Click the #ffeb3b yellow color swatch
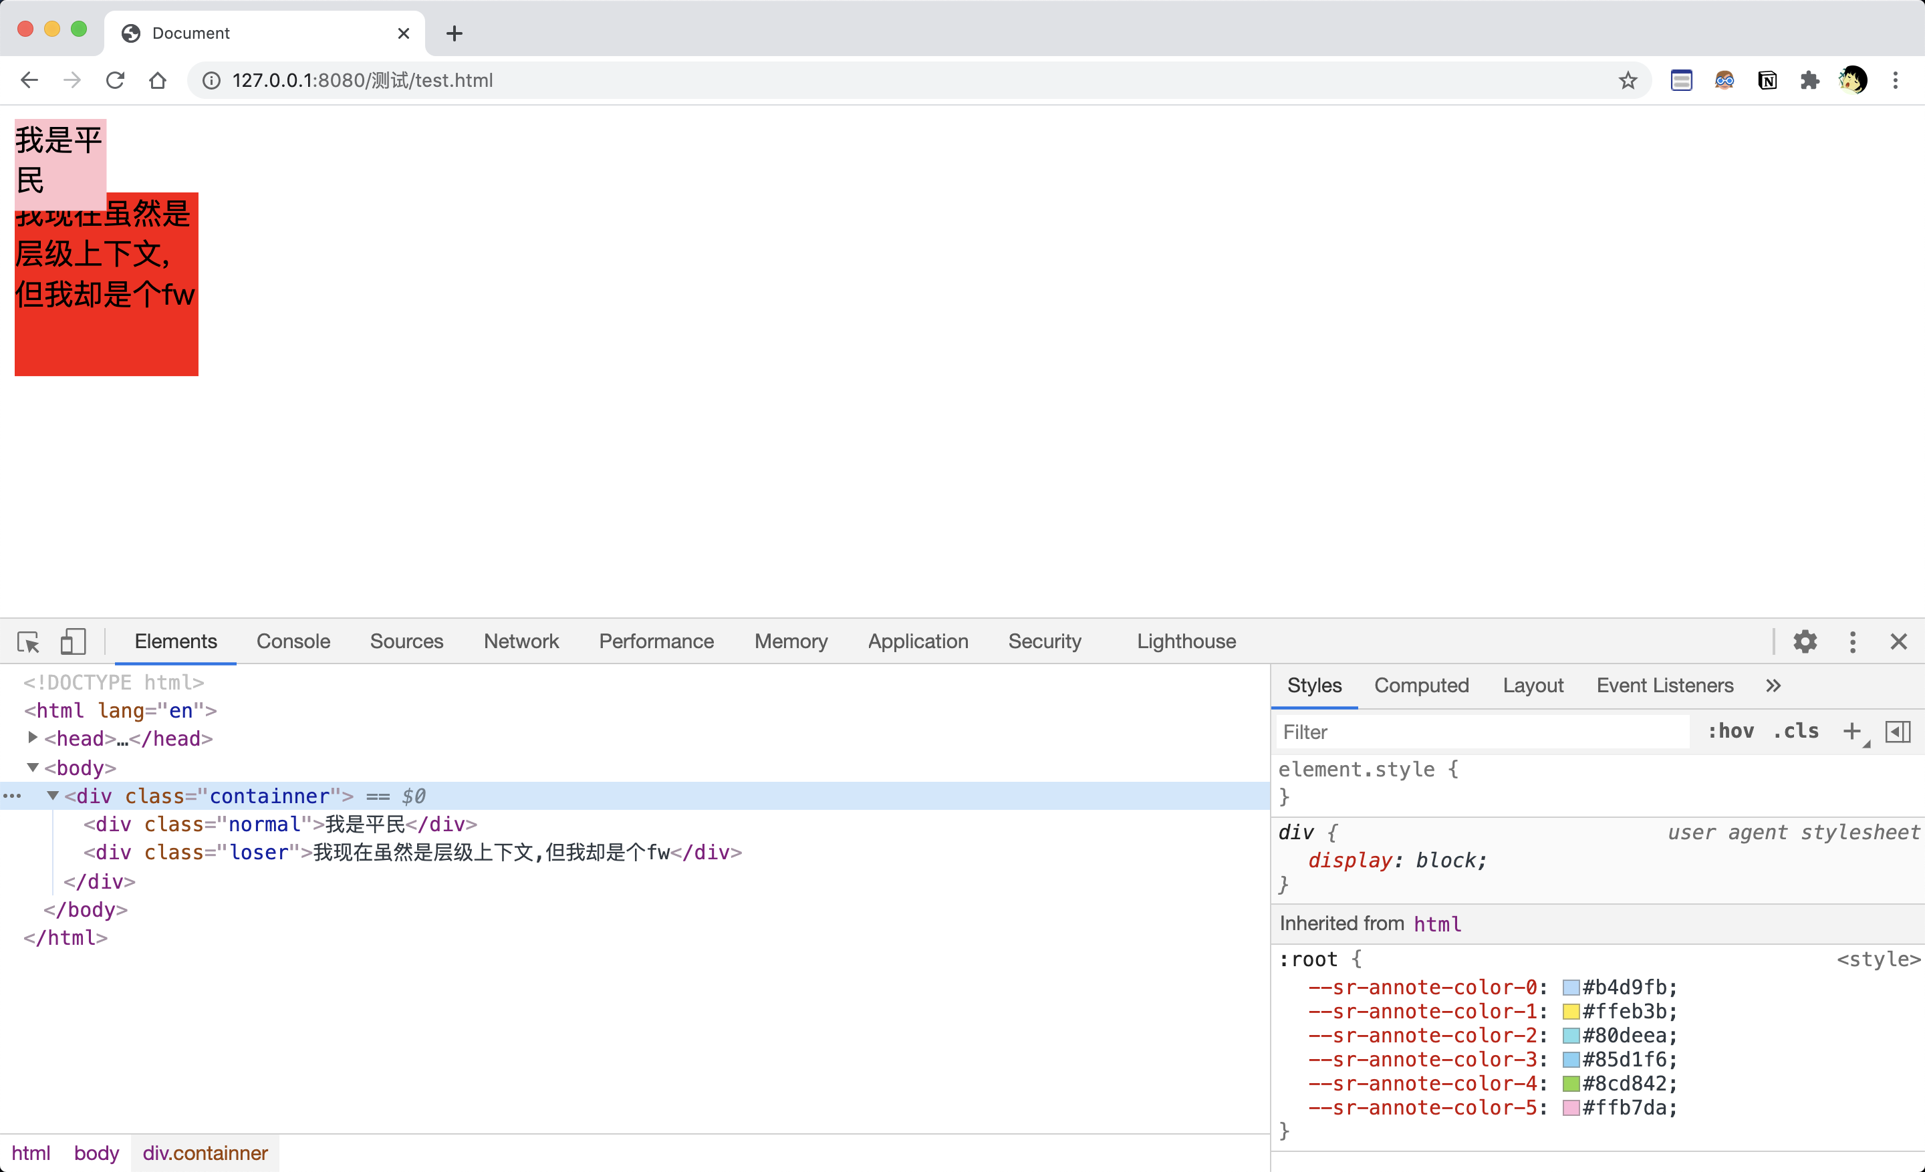Image resolution: width=1925 pixels, height=1172 pixels. coord(1571,1012)
